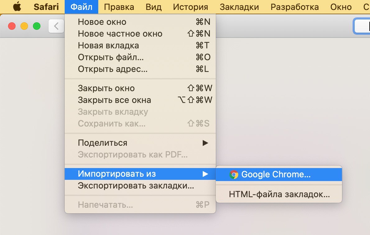
Task: Select Закрыть окно menu entry
Action: pyautogui.click(x=140, y=88)
